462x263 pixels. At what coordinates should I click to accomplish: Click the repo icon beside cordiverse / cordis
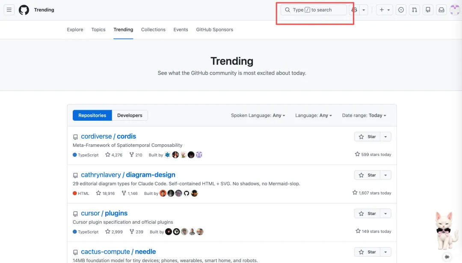[x=75, y=137]
